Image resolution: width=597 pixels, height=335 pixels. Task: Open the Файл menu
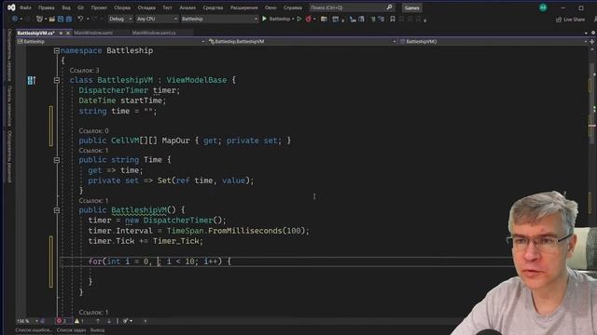pos(25,7)
